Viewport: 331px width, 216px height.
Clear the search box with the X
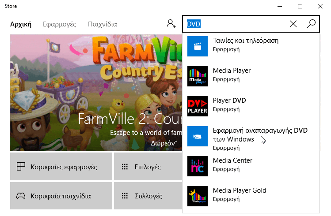pos(293,24)
